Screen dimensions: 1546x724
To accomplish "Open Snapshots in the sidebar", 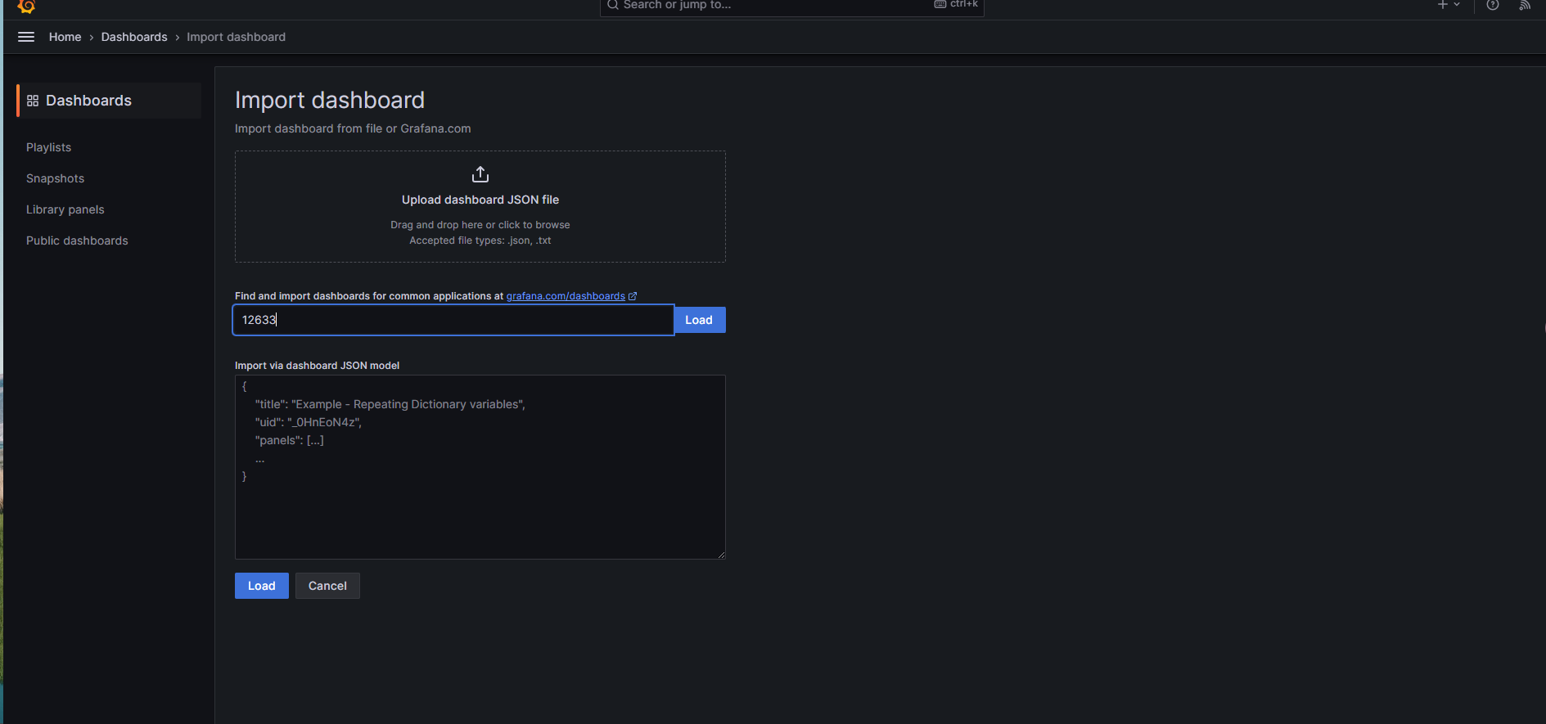I will pos(55,178).
